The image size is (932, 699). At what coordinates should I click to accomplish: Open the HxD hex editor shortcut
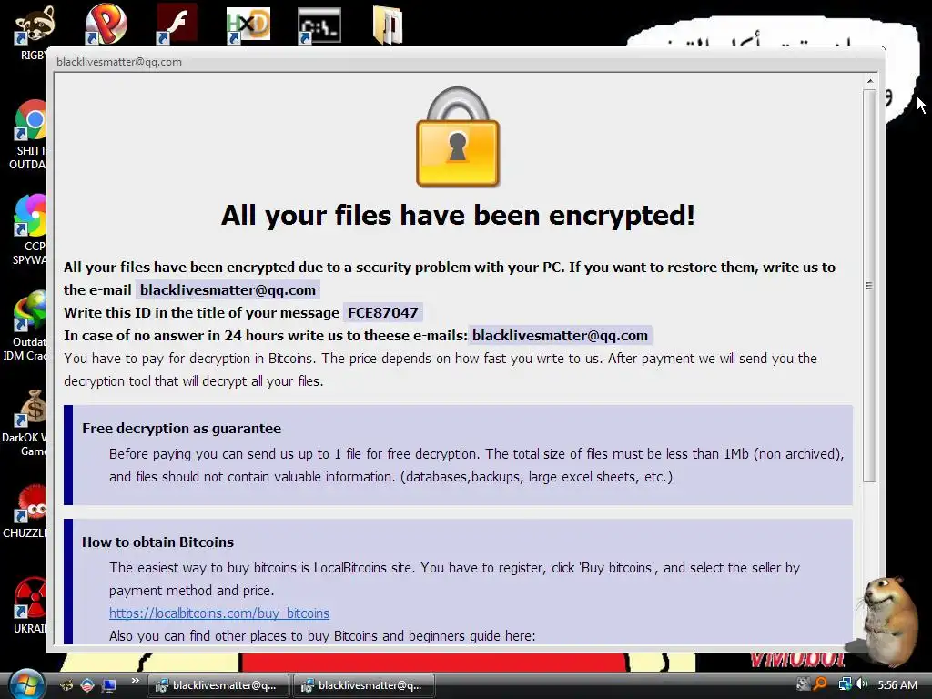click(248, 25)
